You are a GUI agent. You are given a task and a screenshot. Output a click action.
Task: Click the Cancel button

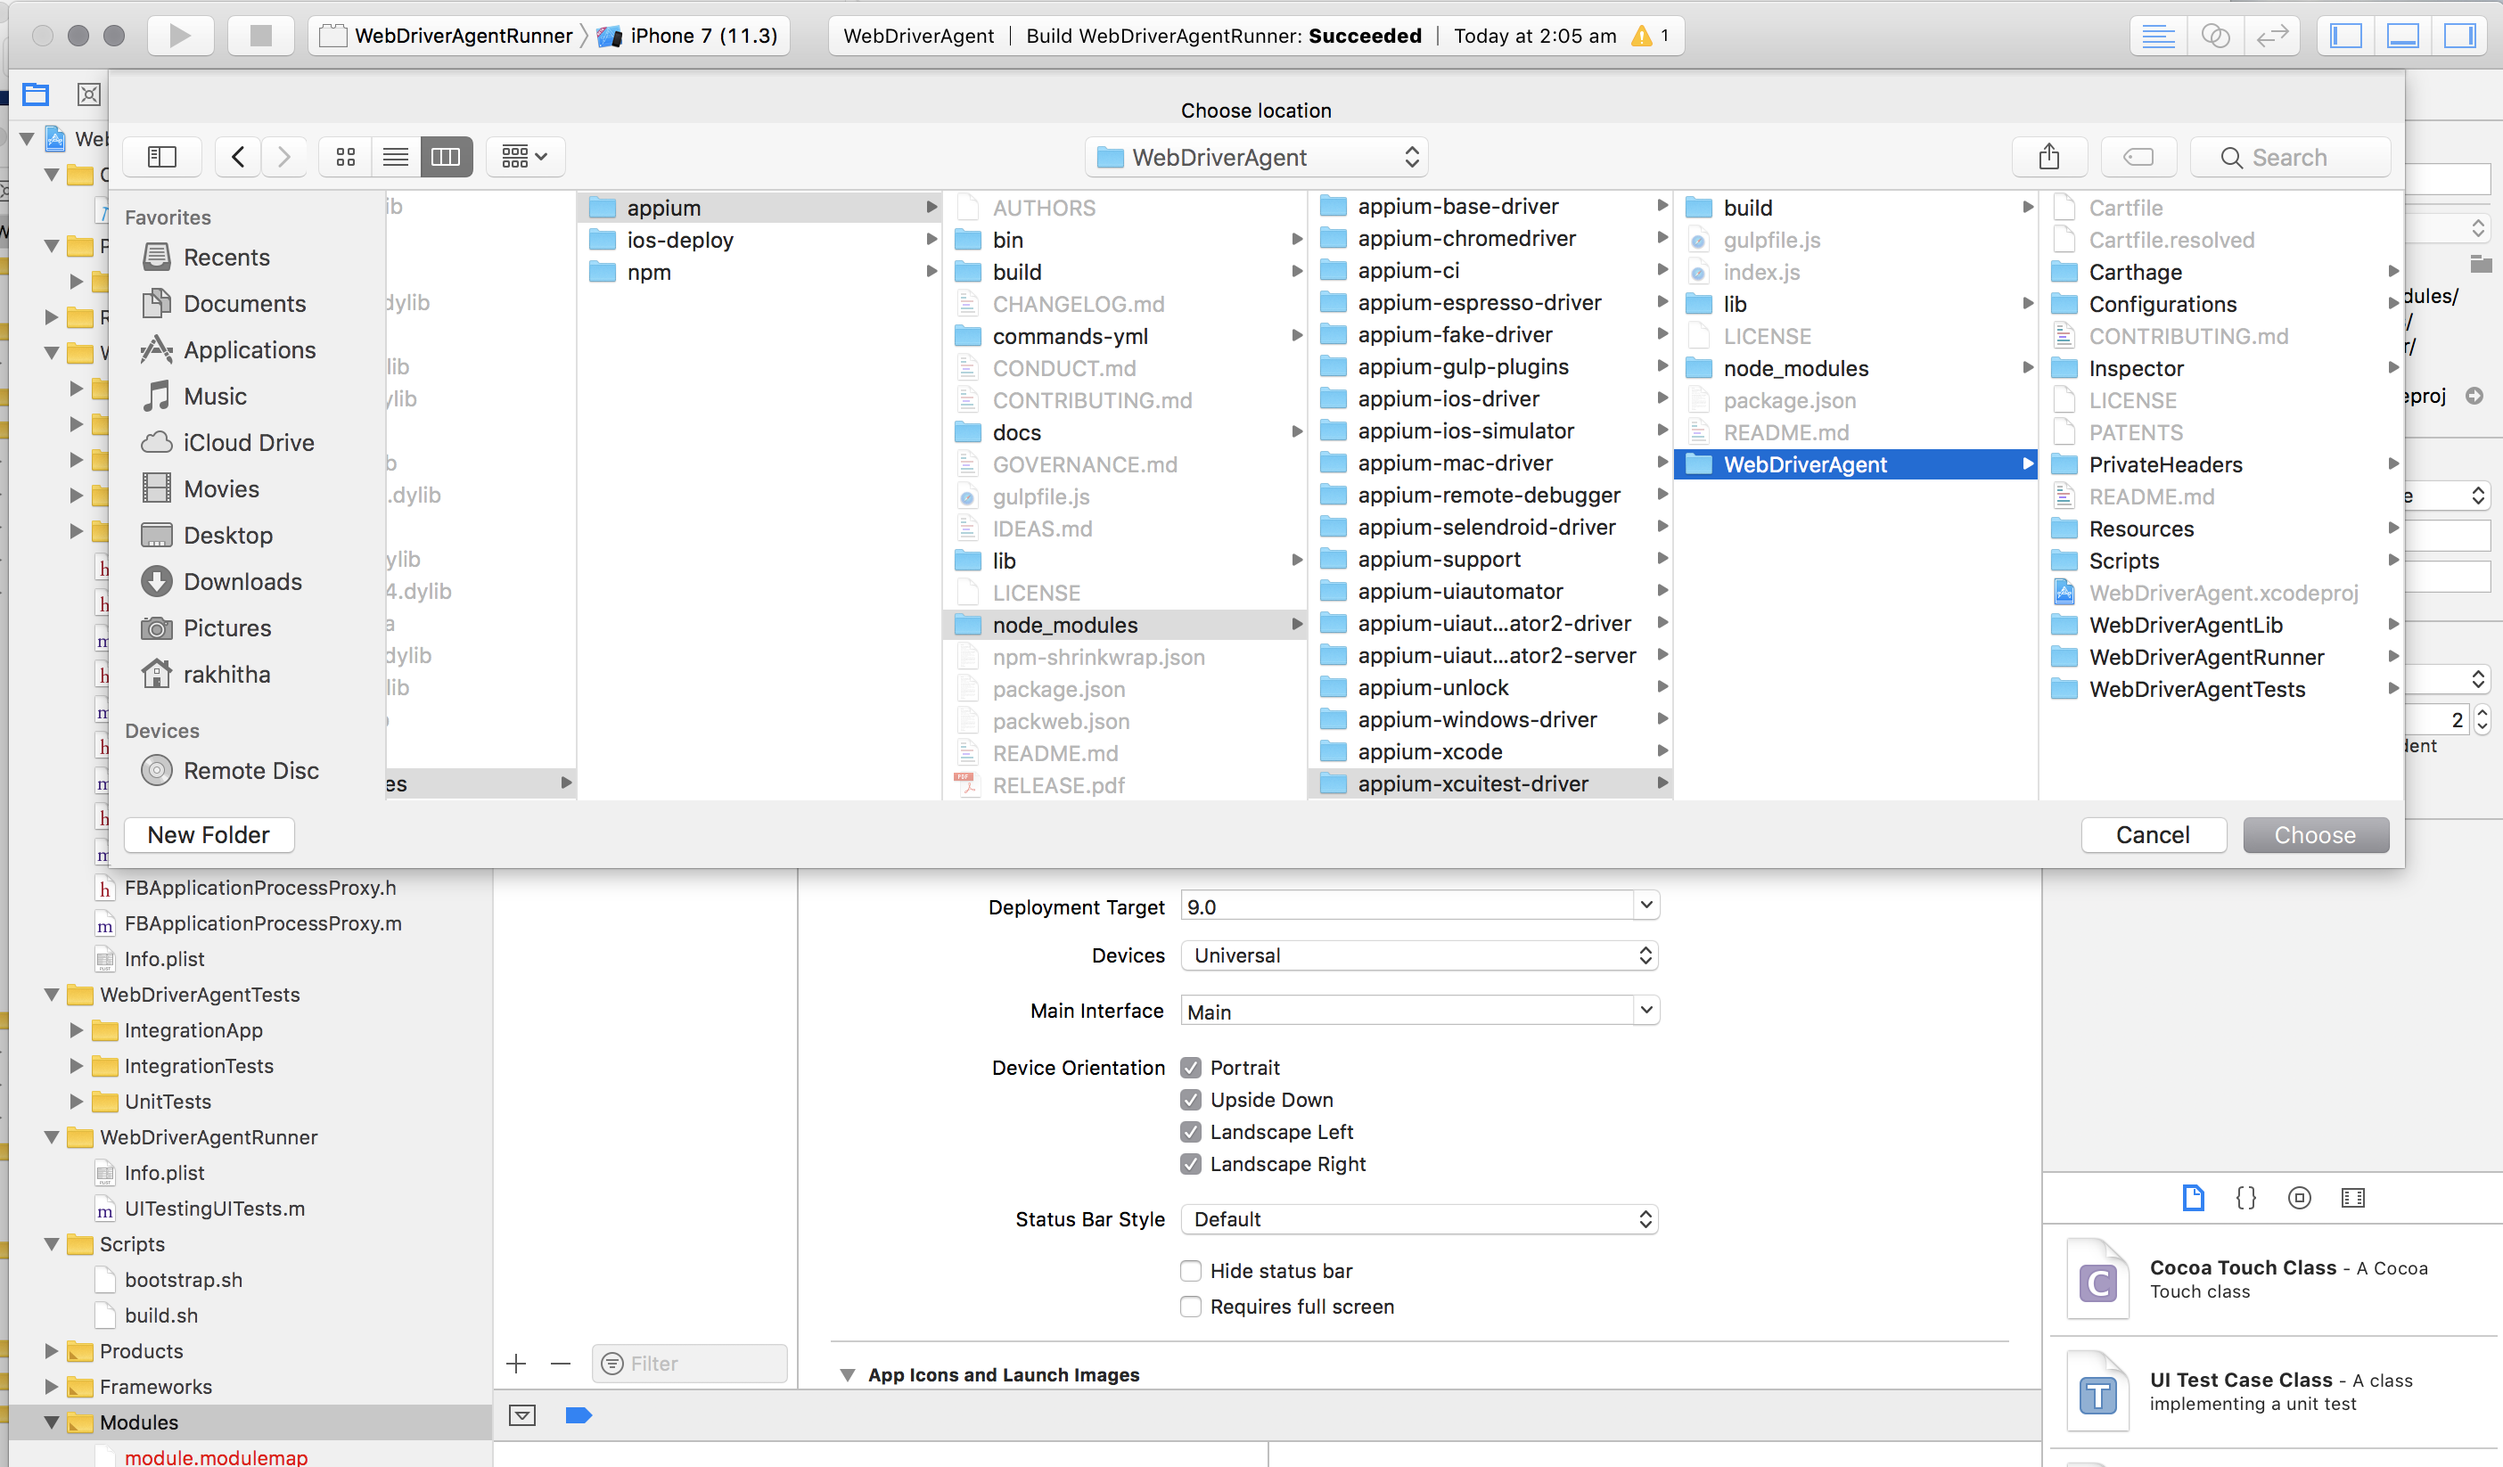point(2153,835)
